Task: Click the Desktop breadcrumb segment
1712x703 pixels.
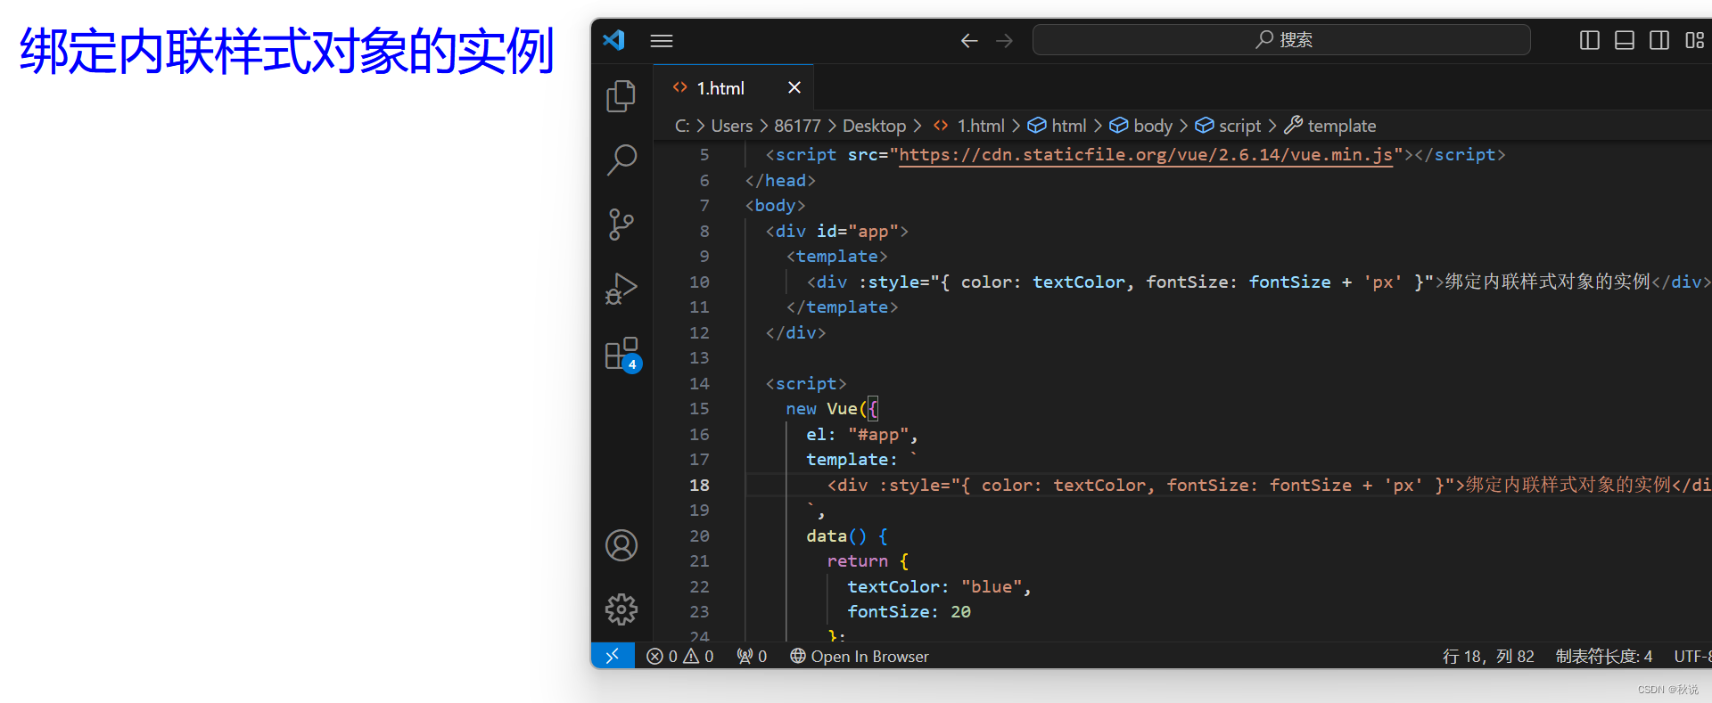Action: [x=874, y=126]
